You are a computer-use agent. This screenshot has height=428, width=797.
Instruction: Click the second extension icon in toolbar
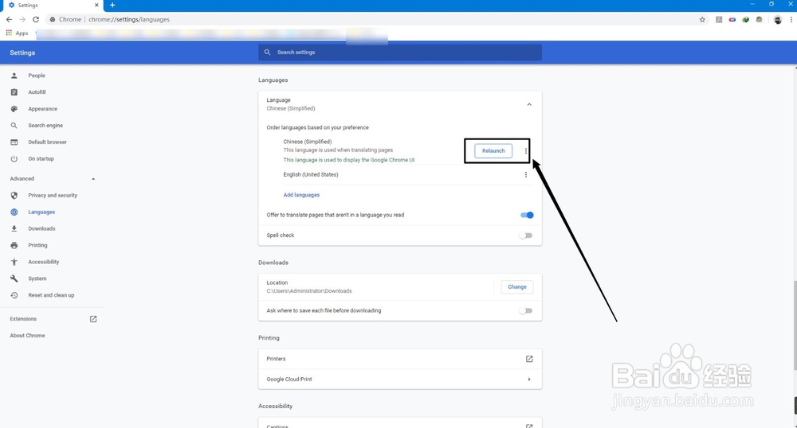732,20
